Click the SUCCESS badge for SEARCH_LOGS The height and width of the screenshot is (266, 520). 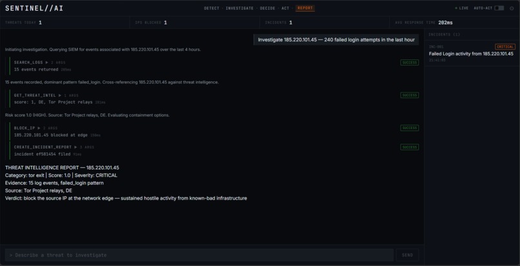[410, 63]
